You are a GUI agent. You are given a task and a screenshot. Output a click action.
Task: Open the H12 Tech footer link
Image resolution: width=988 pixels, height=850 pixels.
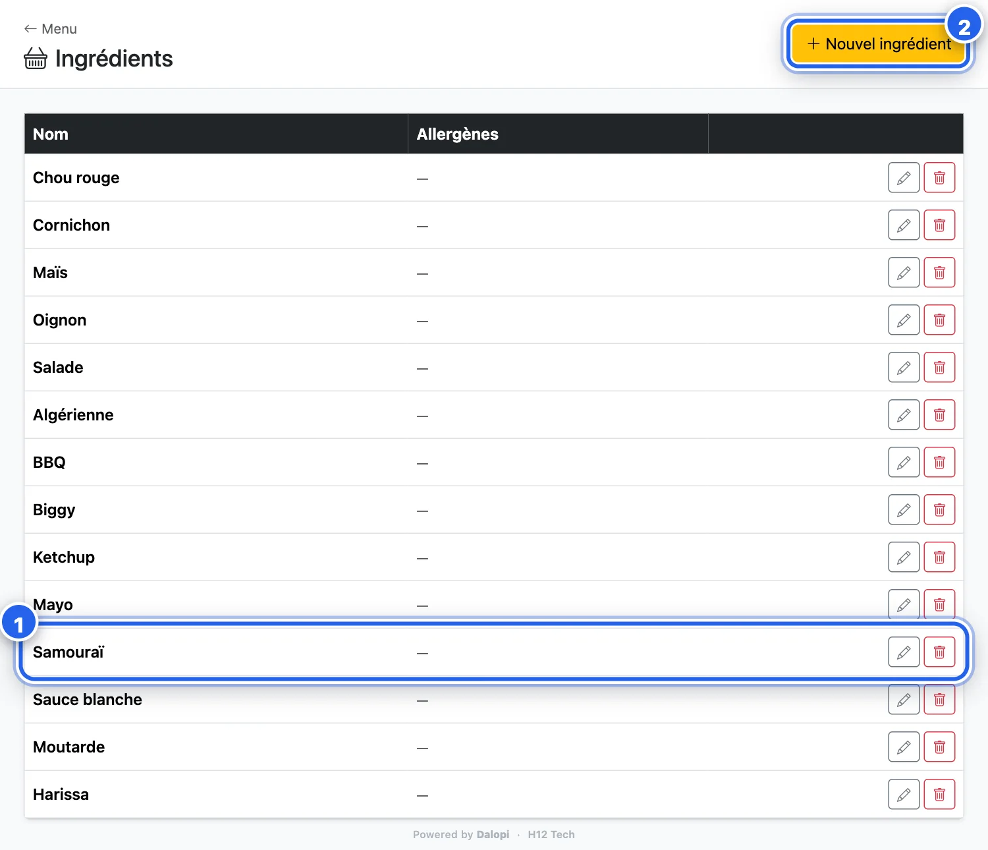click(x=551, y=834)
